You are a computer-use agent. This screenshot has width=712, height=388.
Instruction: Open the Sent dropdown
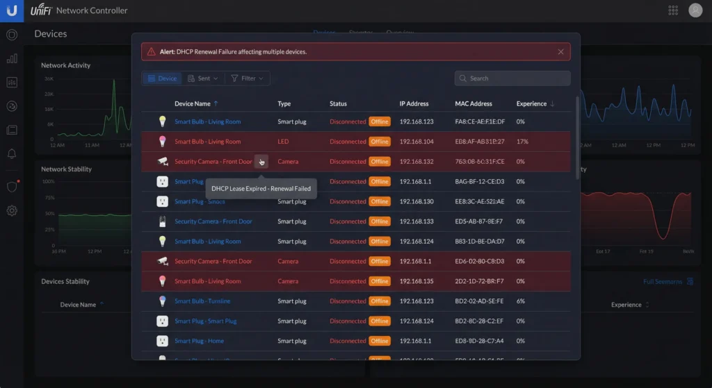point(203,78)
